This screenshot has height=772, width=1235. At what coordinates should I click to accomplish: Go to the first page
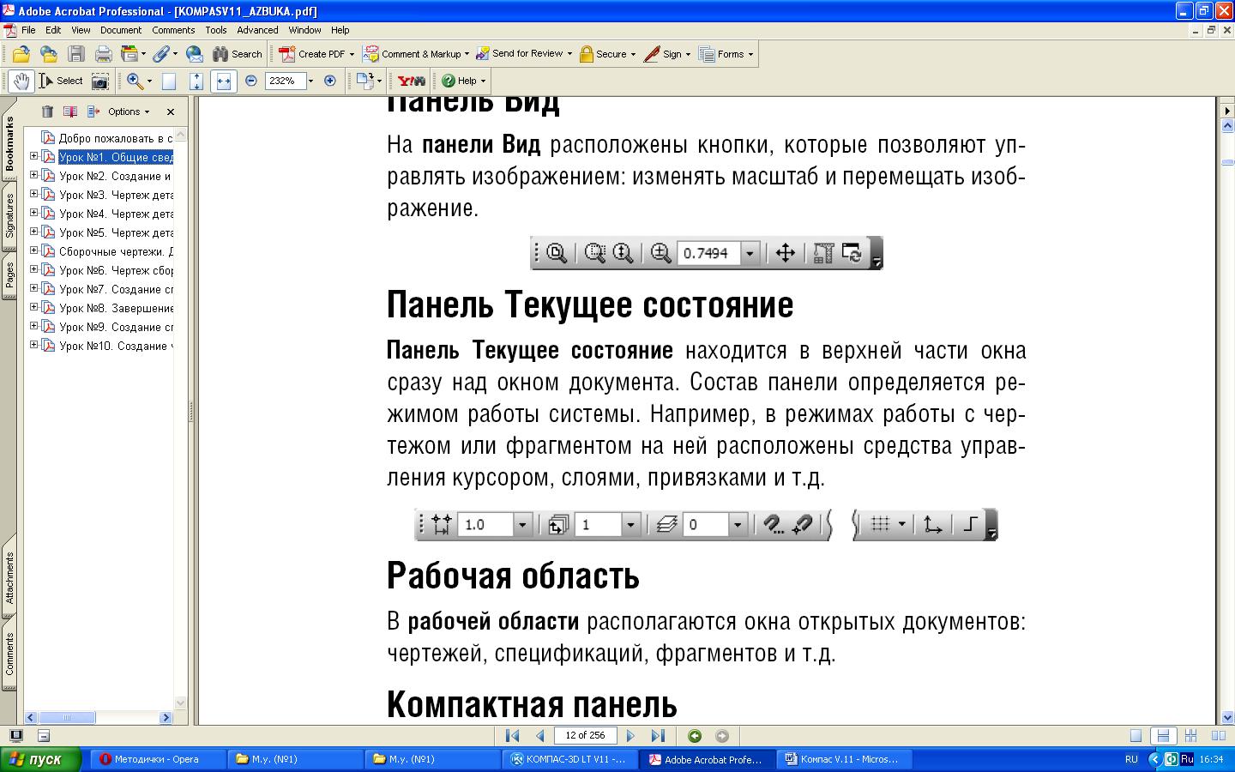click(513, 736)
